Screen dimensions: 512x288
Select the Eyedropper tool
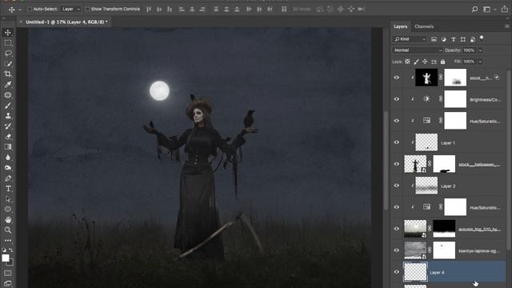pos(8,85)
